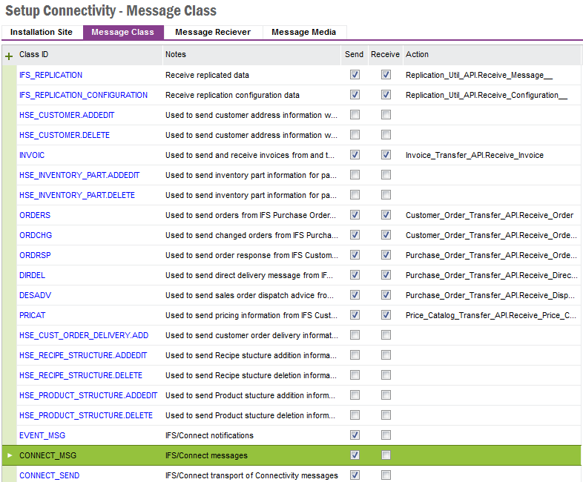Select the Action cell for DESADV row
Viewport: 583px width, 482px height.
point(491,295)
